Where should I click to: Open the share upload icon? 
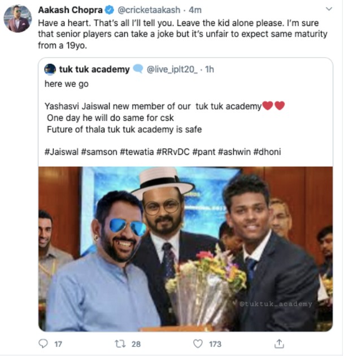tap(279, 344)
